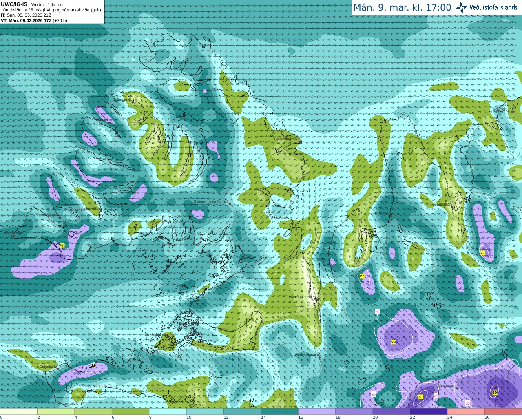Click the Bjargtangar station label

click(x=13, y=233)
